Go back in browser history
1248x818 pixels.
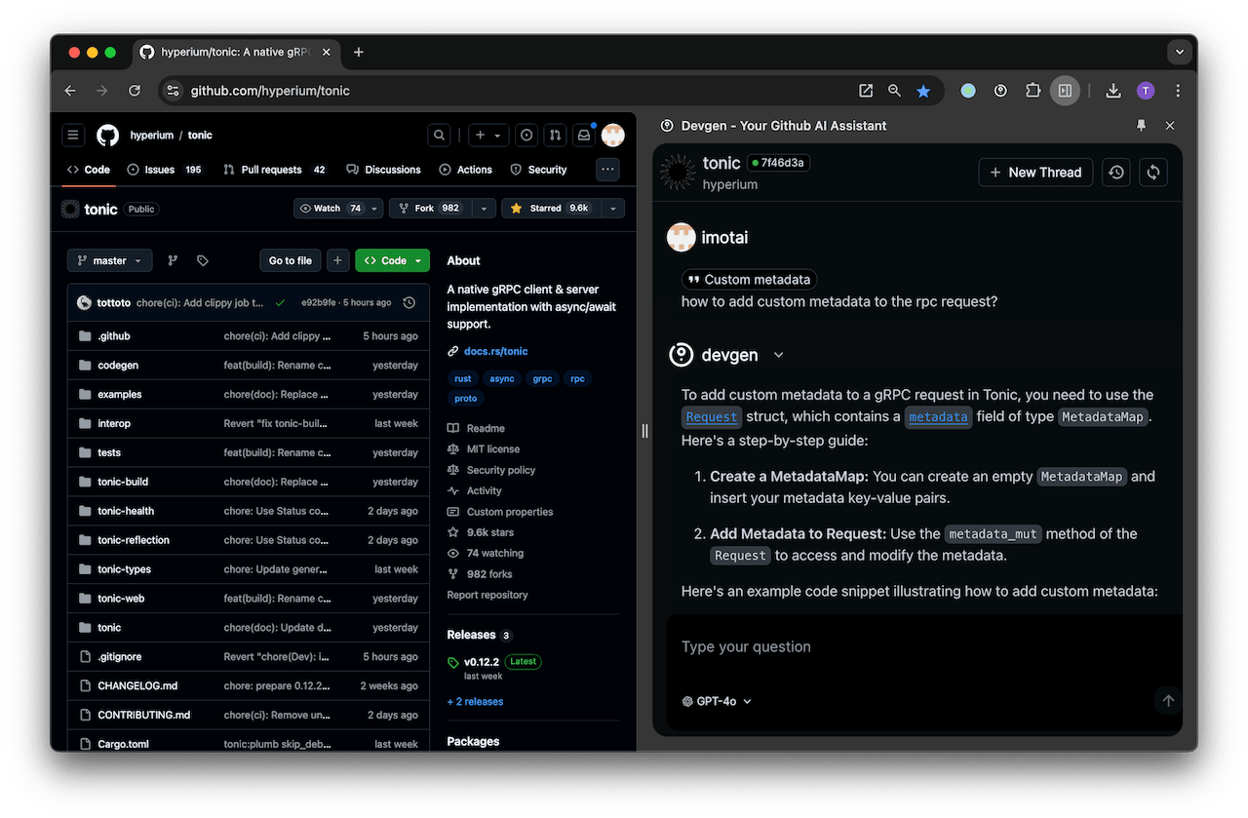(70, 91)
